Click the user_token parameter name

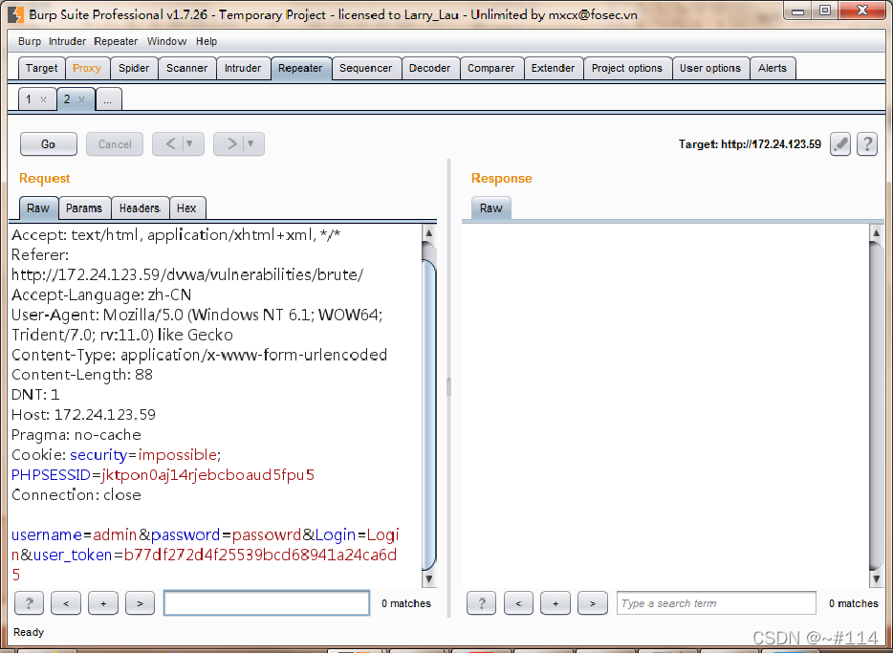[x=73, y=555]
